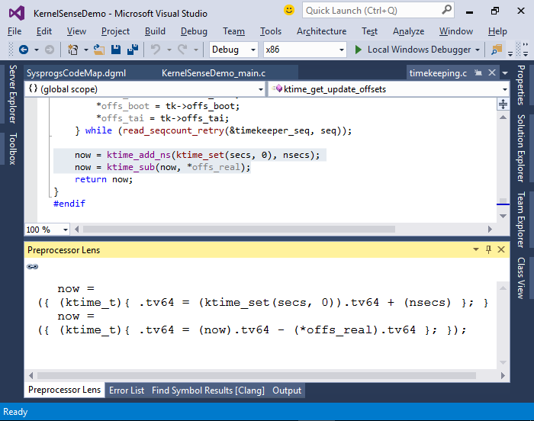The height and width of the screenshot is (421, 534).
Task: Click the #endif line in editor
Action: pos(69,204)
